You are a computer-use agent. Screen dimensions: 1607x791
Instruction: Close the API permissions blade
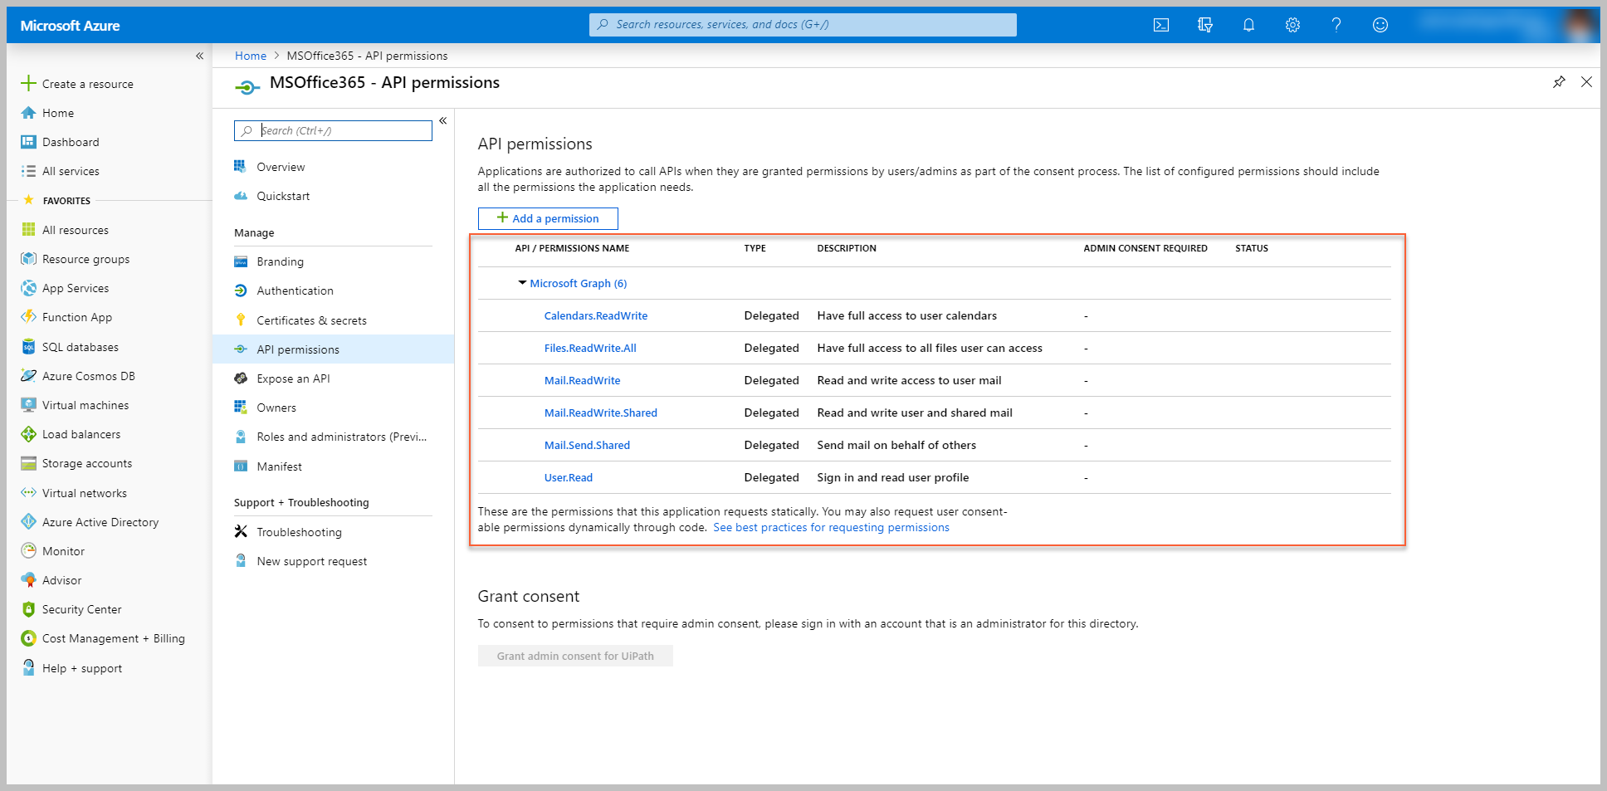point(1586,82)
